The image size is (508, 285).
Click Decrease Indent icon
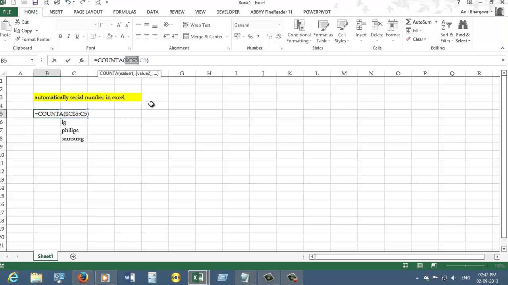click(x=166, y=36)
